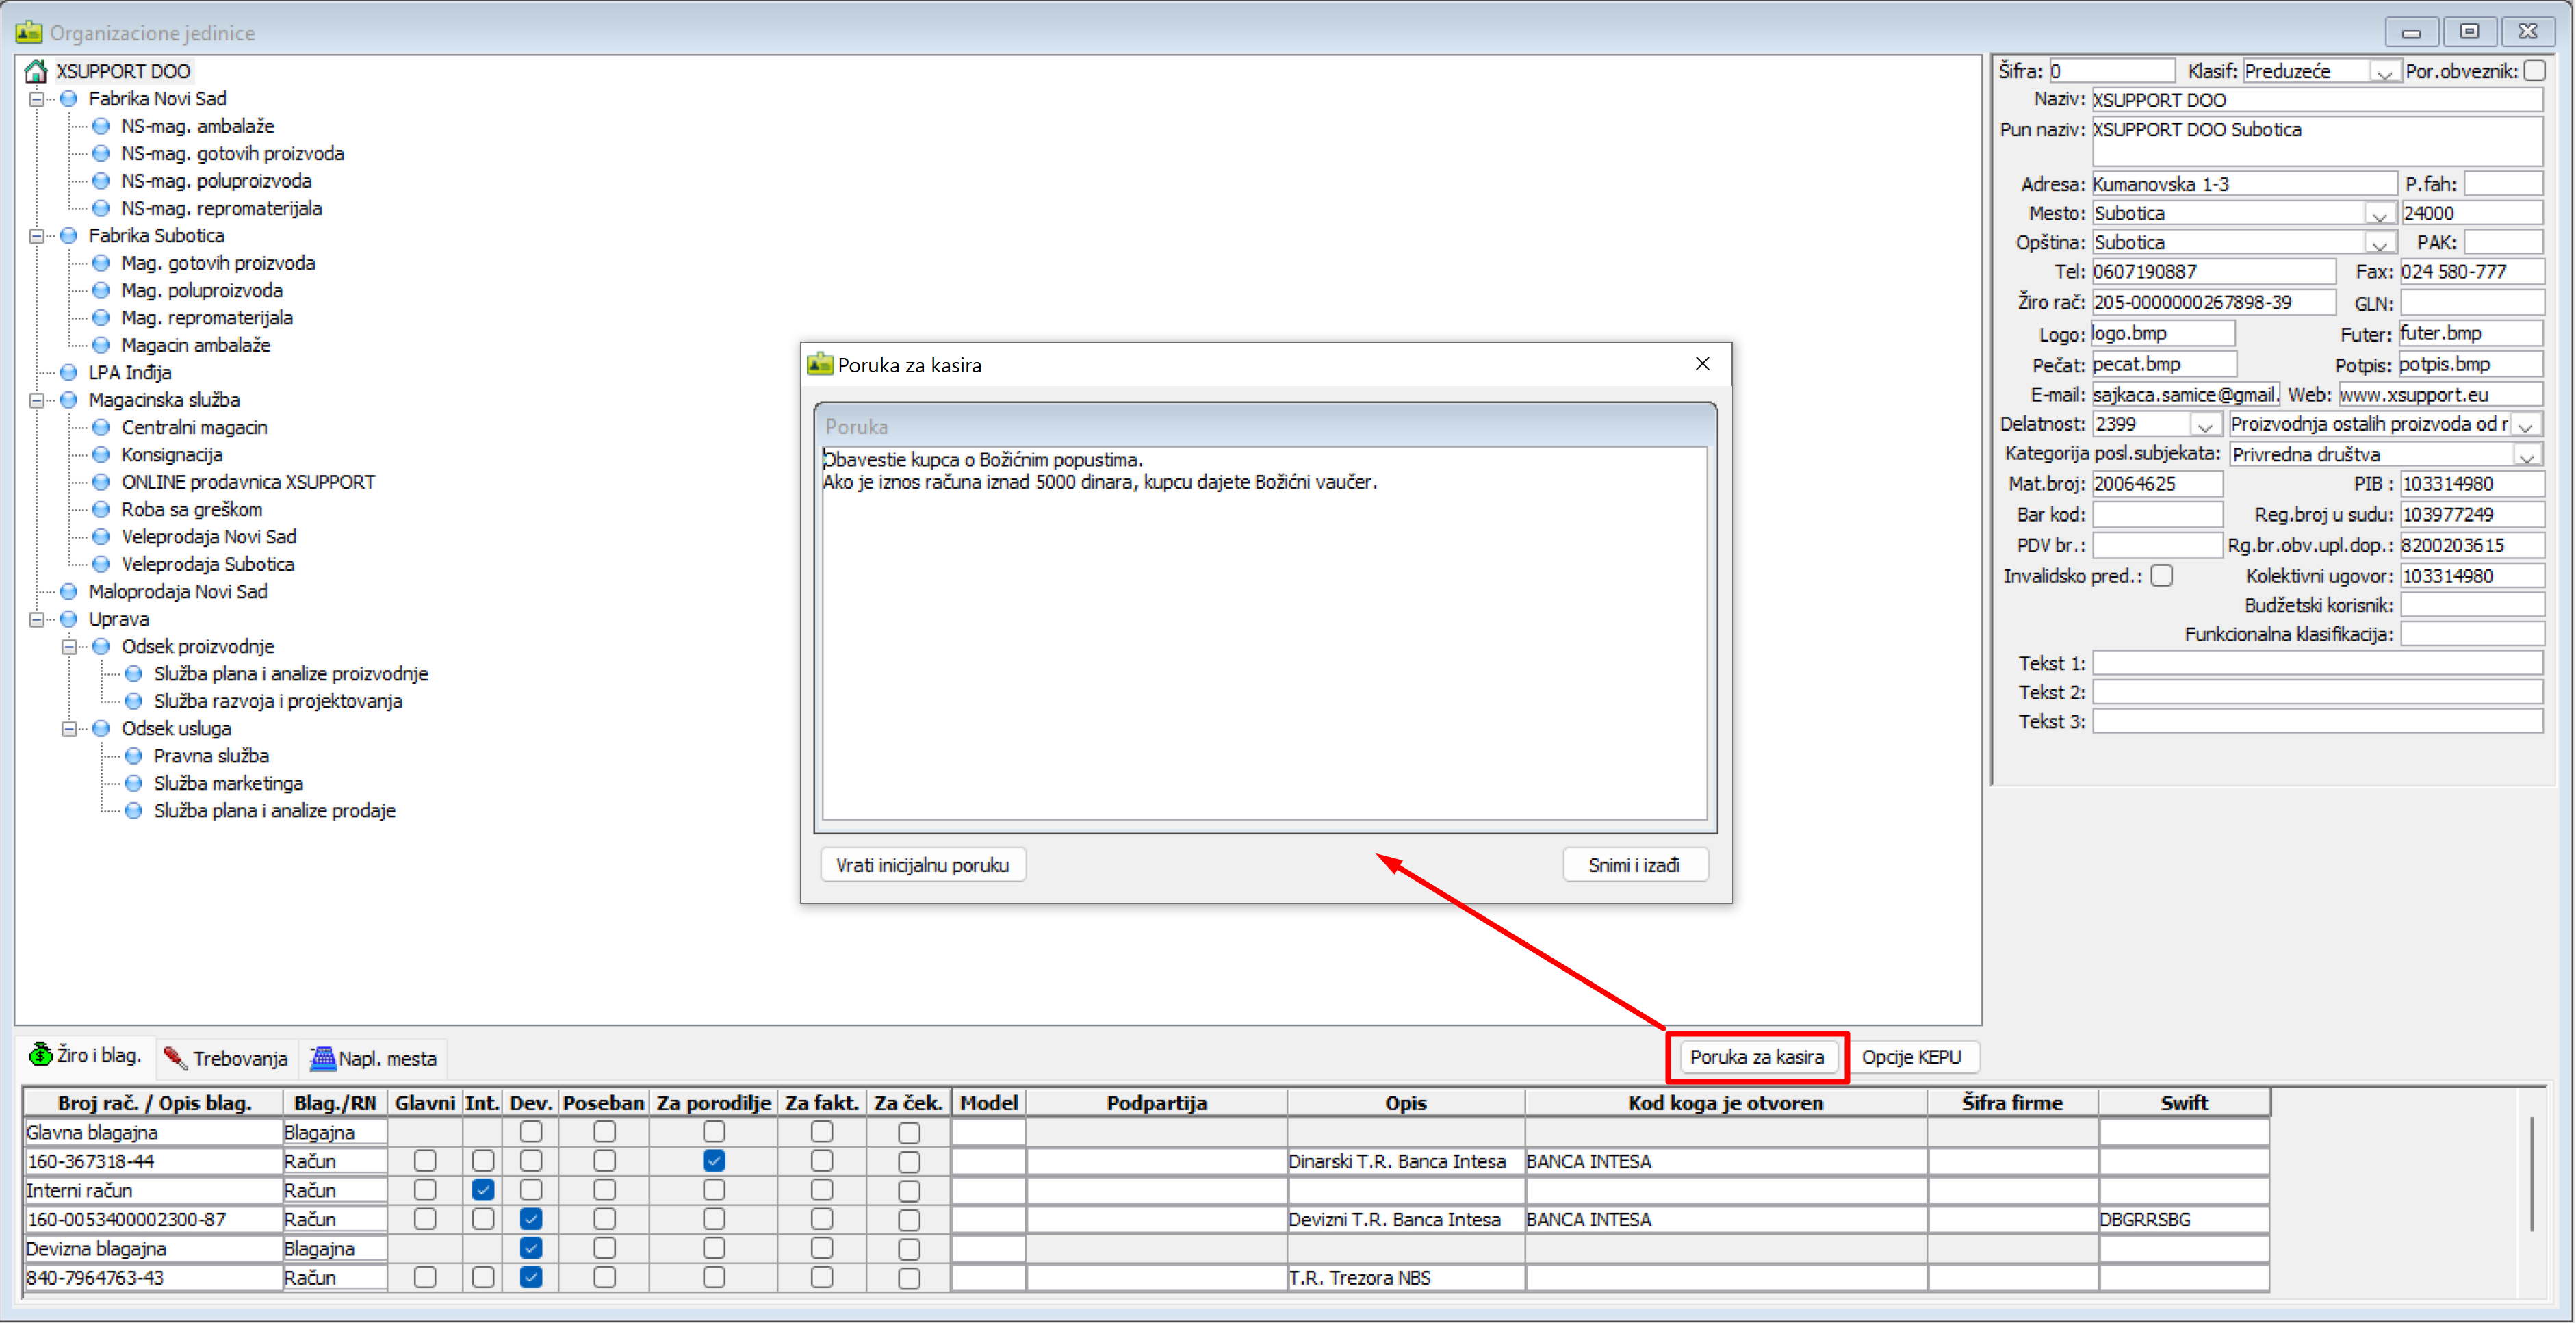Click the blue node icon of LPA Inđija
This screenshot has height=1323, width=2576.
[x=69, y=373]
